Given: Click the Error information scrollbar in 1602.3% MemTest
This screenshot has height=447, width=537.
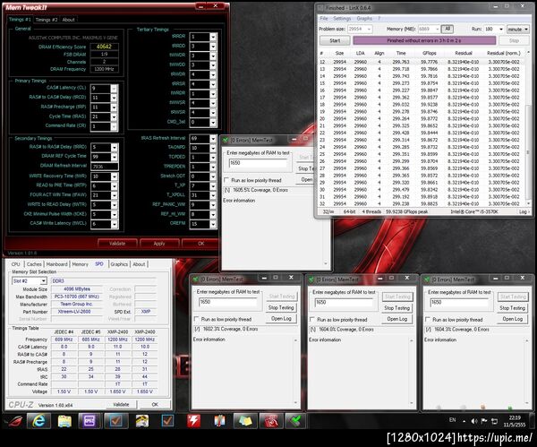Looking at the screenshot, I should [295, 371].
